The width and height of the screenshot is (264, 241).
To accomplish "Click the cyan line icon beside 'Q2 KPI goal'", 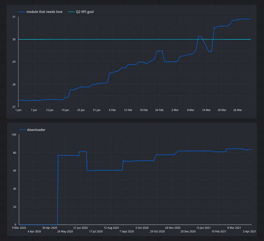I will tap(71, 12).
